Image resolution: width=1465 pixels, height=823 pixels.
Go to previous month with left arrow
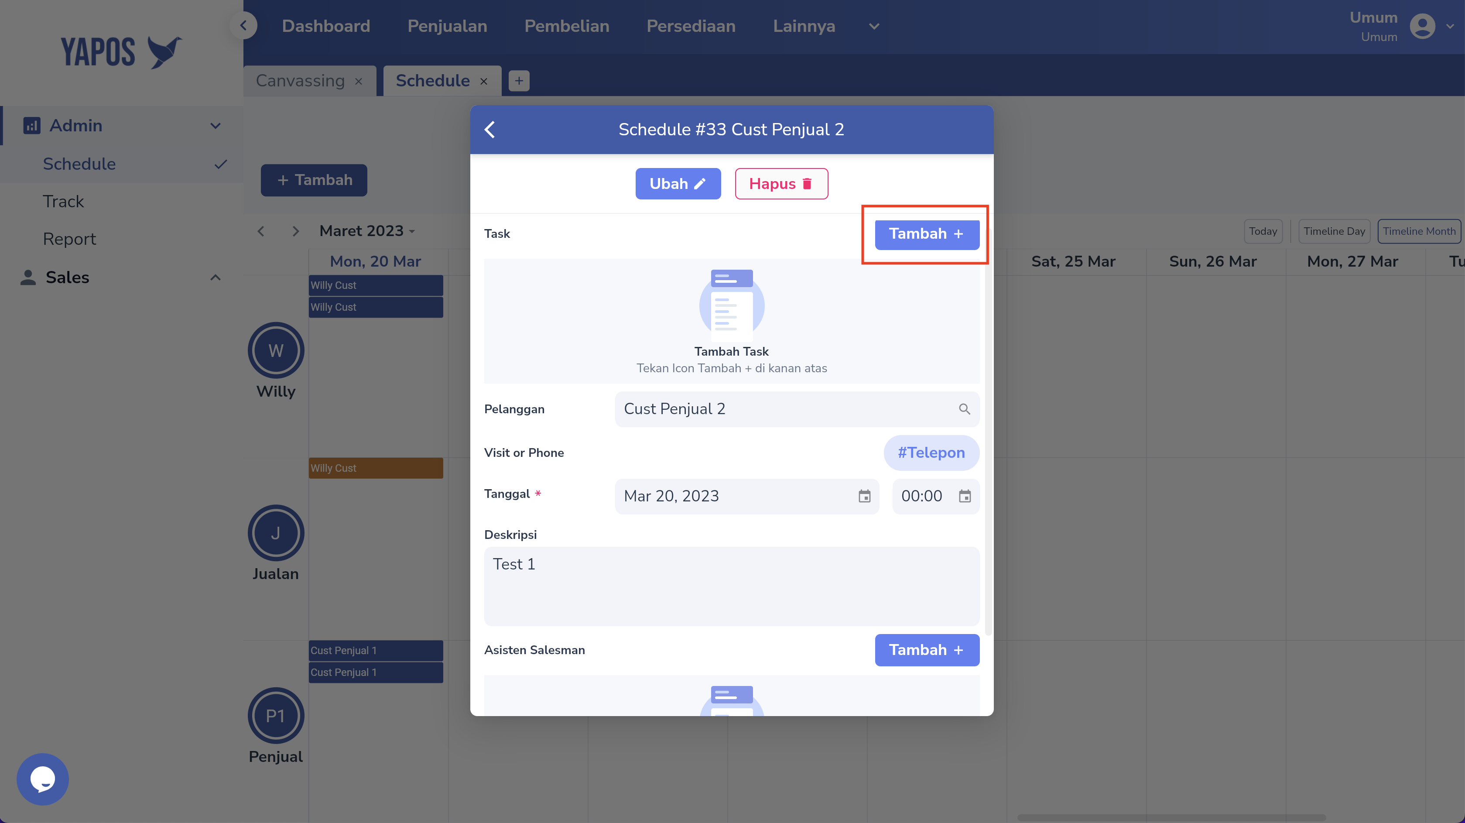pyautogui.click(x=261, y=231)
